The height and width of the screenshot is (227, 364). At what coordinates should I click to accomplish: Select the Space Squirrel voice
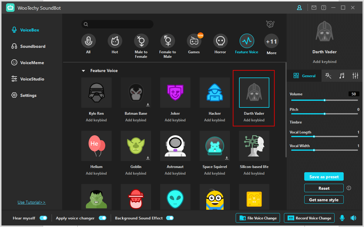point(215,146)
